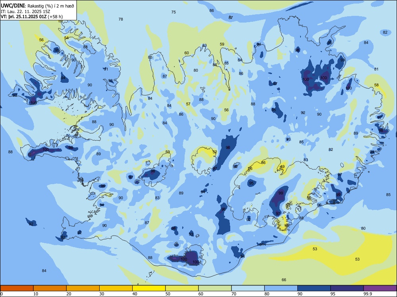Click the legend tick label 0
The image size is (397, 297).
click(x=2, y=294)
